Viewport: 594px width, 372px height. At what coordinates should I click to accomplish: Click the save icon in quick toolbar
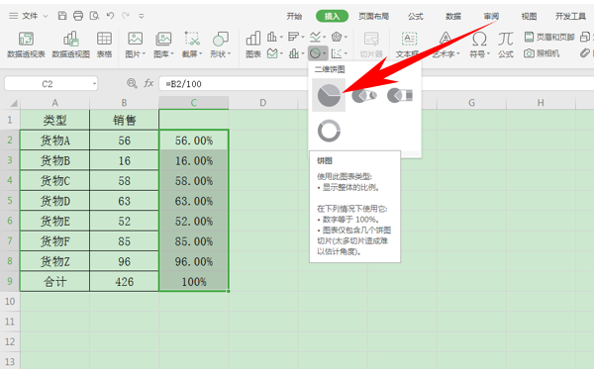coord(62,16)
